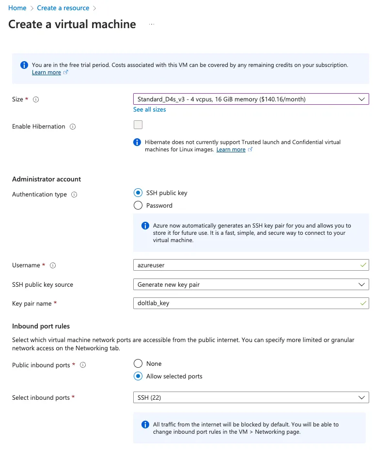Click the Enable Hibernation info icon
390x458 pixels.
click(72, 127)
